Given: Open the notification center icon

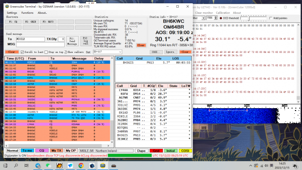Looking at the screenshot, I should coord(295,166).
